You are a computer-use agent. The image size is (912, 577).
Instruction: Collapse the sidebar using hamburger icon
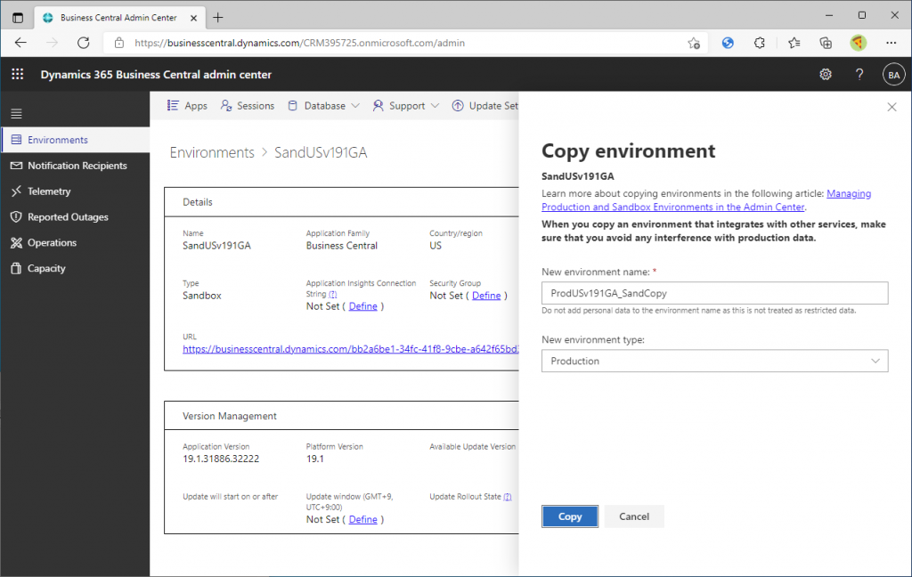pyautogui.click(x=16, y=113)
